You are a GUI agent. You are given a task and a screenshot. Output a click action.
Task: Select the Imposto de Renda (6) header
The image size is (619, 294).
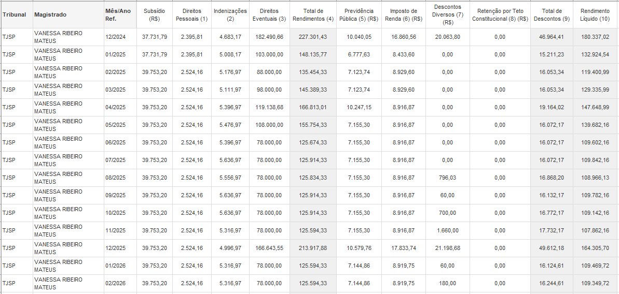coord(404,15)
